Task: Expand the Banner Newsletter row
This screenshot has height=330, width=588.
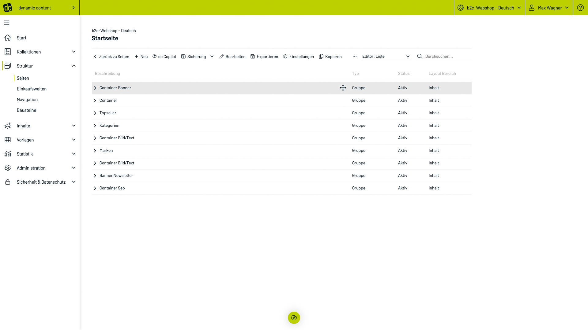Action: [x=95, y=176]
